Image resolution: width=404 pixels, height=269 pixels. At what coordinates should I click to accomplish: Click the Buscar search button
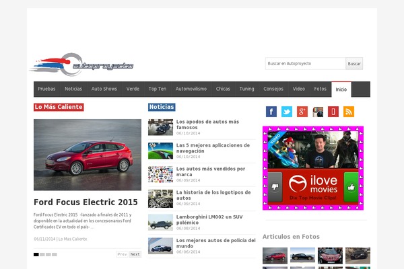[354, 64]
